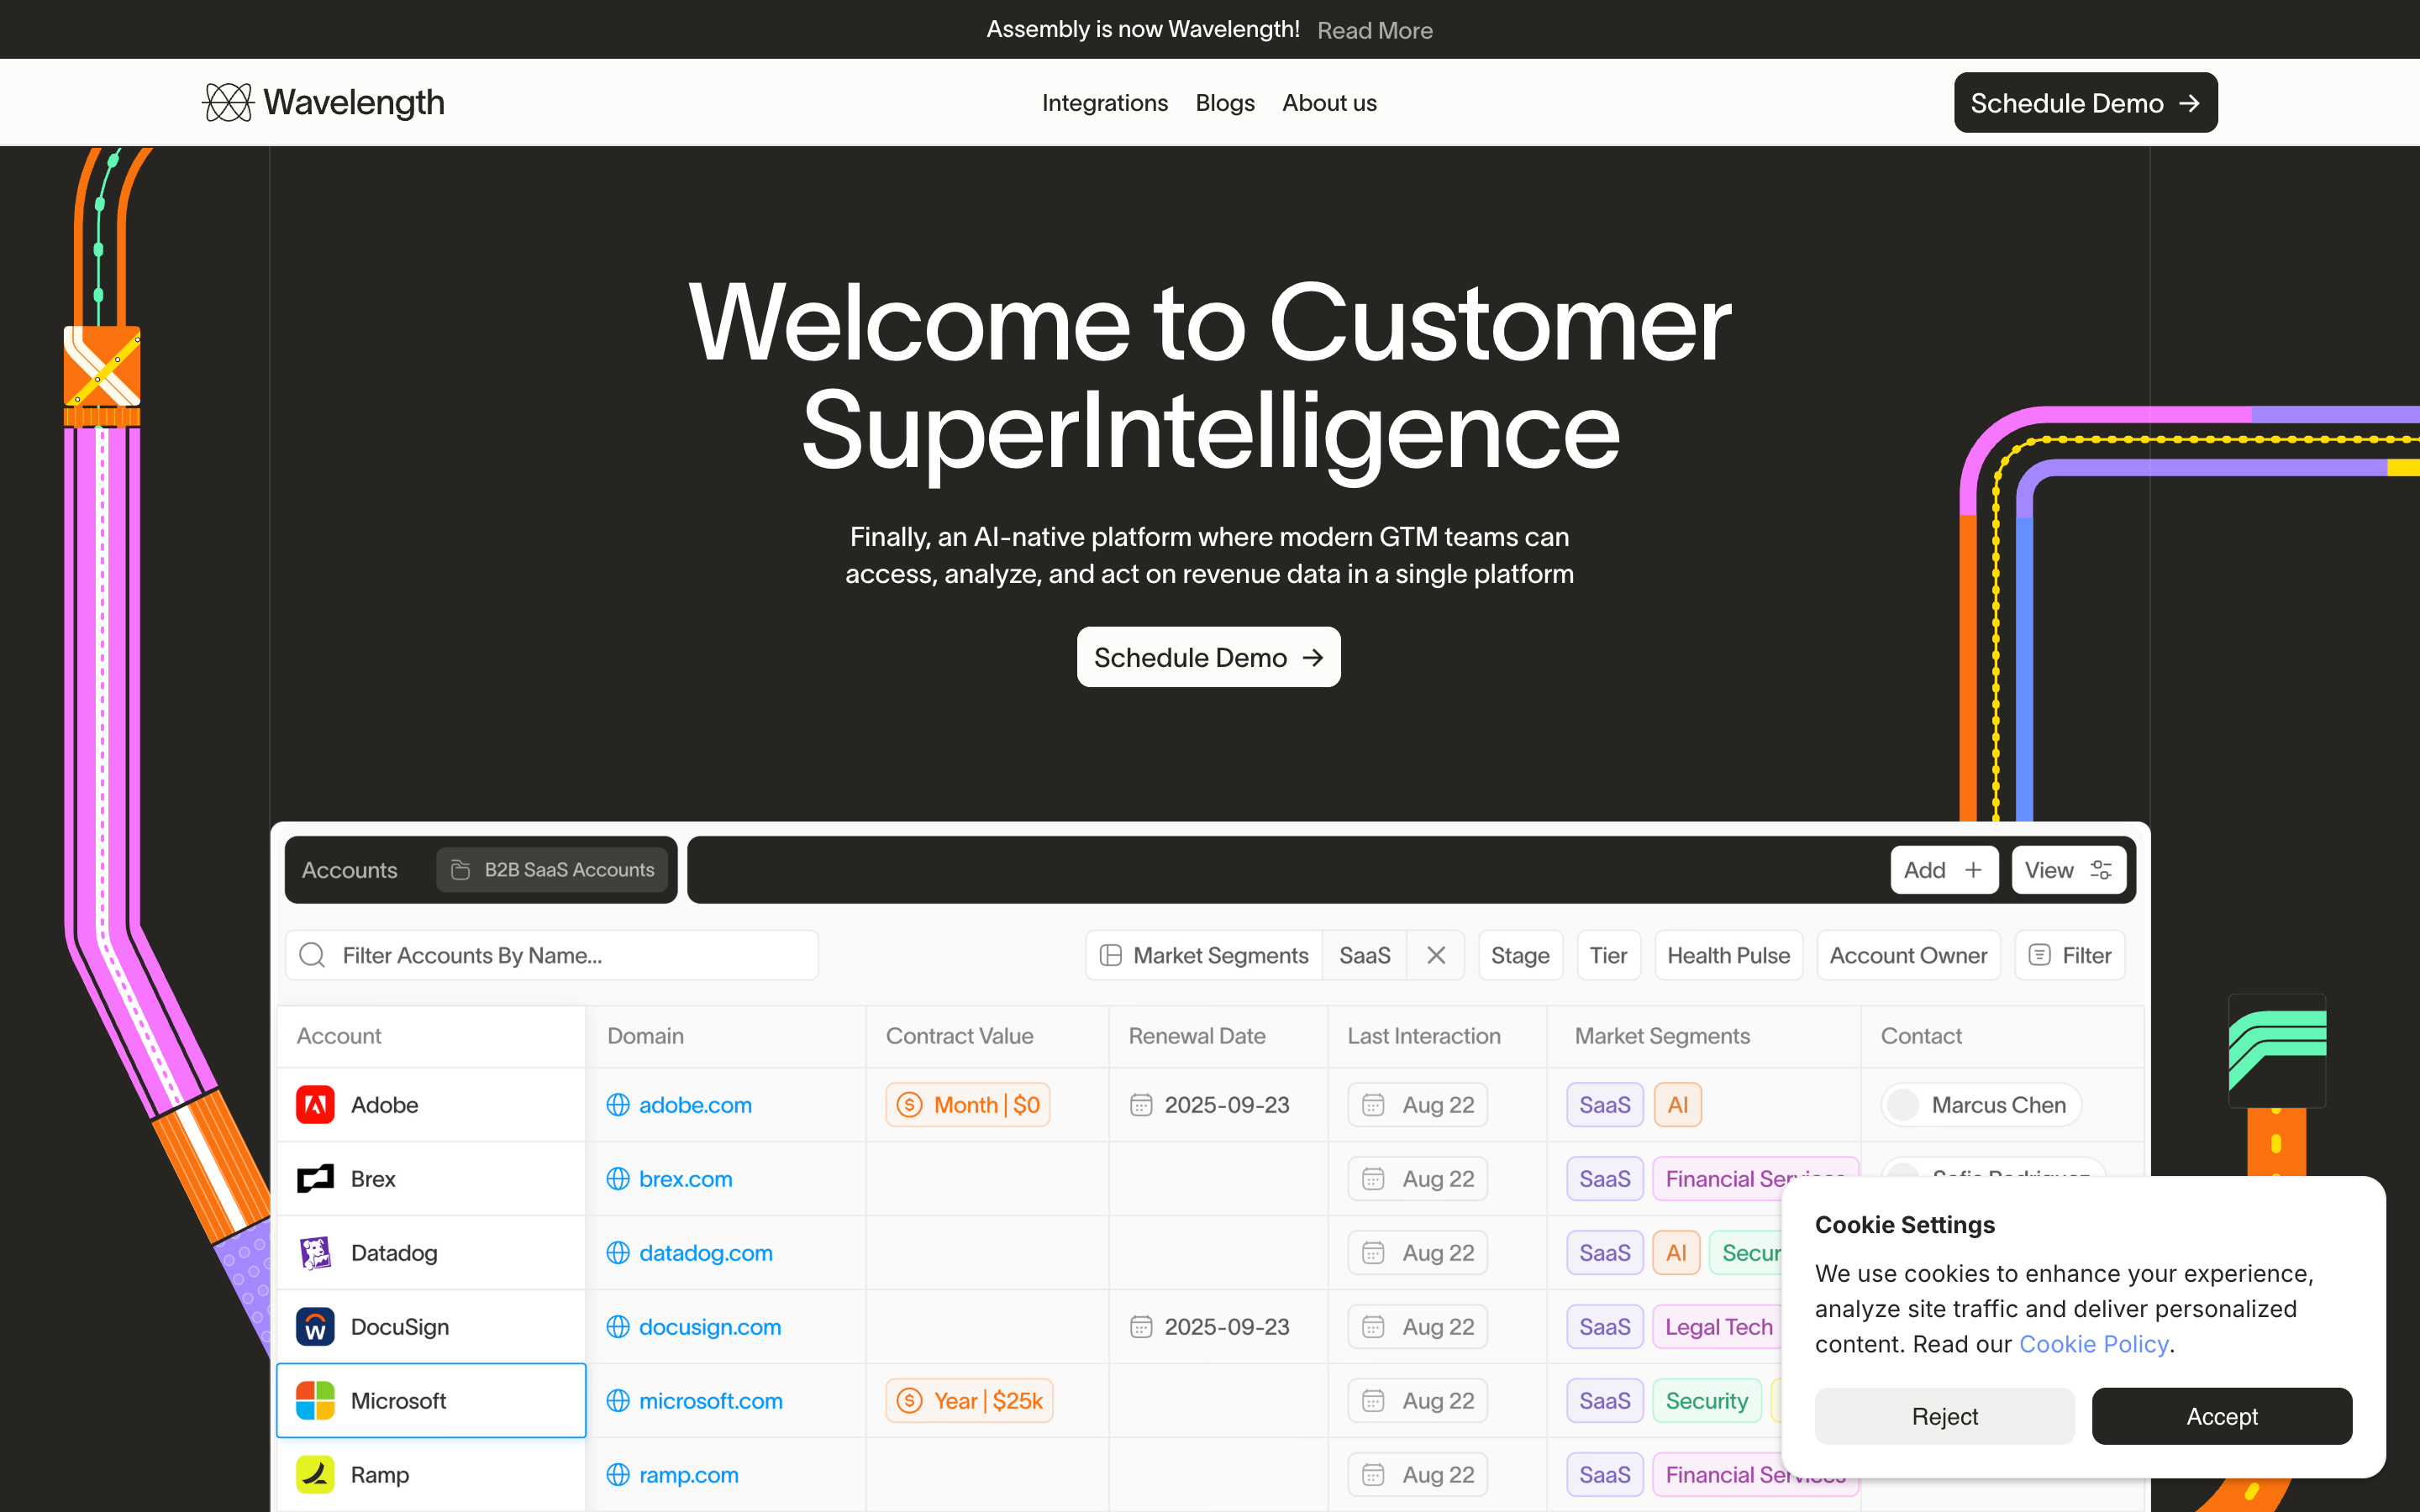The image size is (2420, 1512).
Task: Open the Filter options button
Action: 2069,955
